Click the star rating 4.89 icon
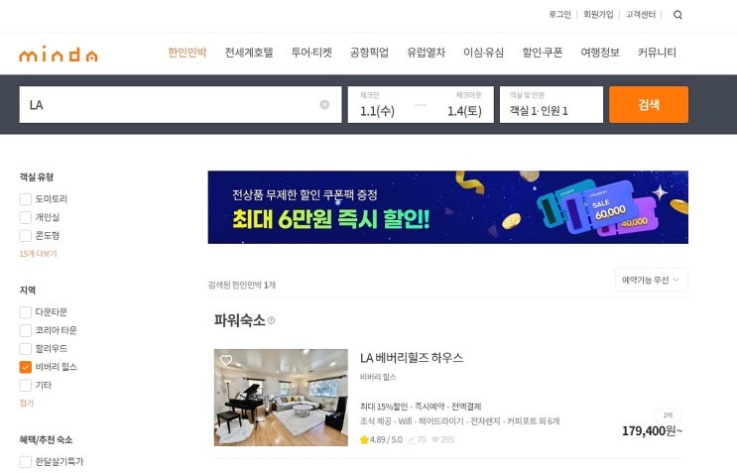 pyautogui.click(x=364, y=439)
